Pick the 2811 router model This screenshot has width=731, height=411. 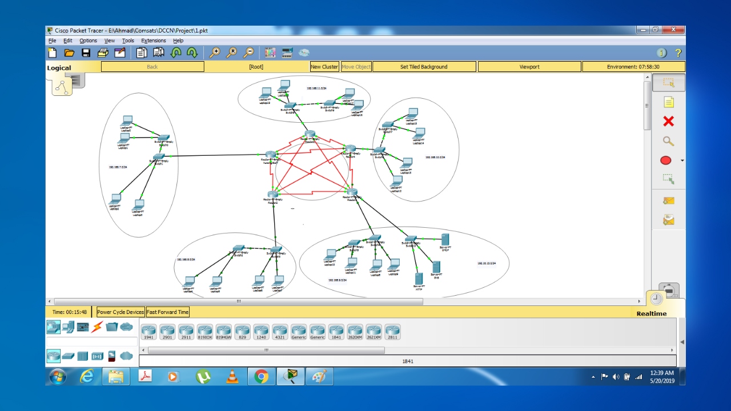(x=392, y=332)
